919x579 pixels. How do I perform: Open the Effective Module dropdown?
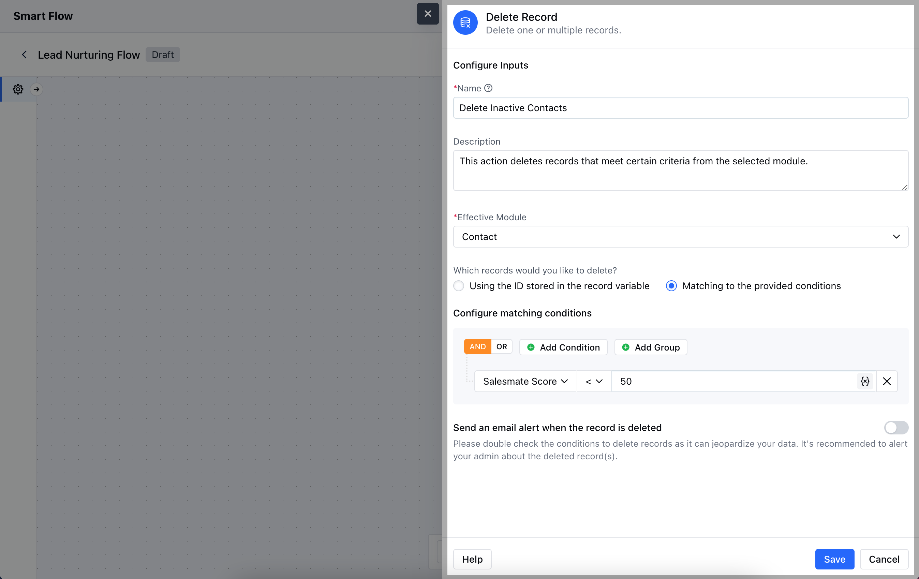click(x=681, y=237)
